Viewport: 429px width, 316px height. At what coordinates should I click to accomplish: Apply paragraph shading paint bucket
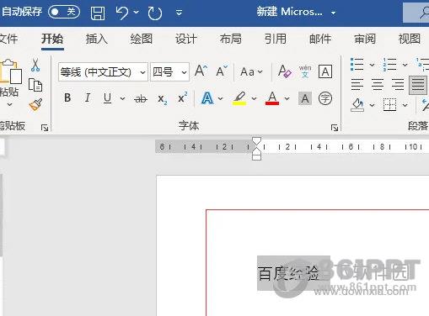[357, 105]
